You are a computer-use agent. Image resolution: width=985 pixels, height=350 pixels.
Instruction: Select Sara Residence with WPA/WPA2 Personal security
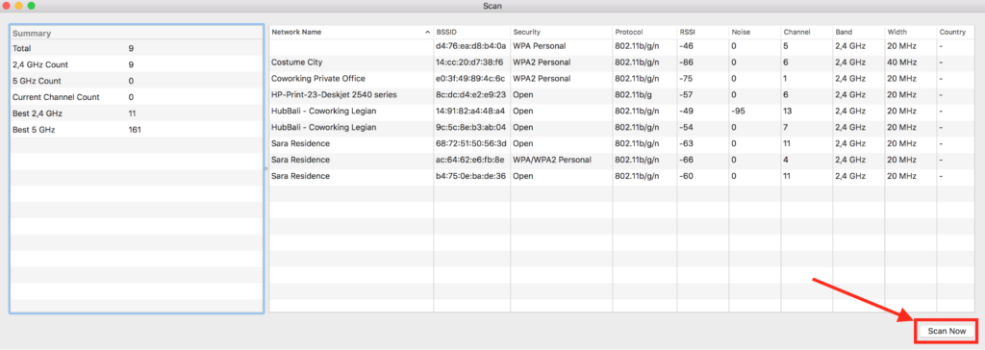[622, 161]
